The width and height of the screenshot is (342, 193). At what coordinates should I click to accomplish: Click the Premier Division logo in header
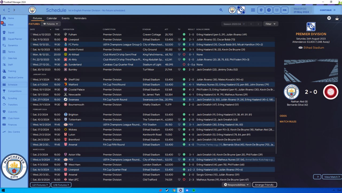(241, 10)
